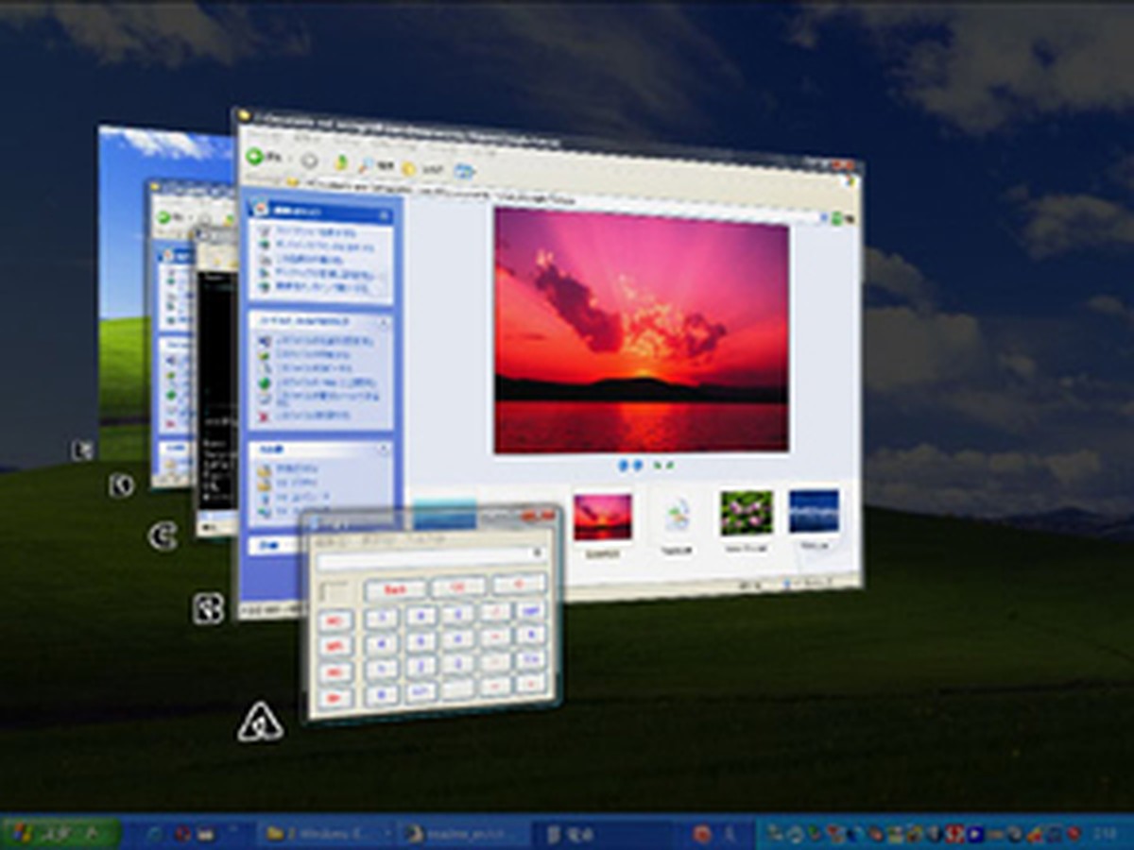
Task: Click the rotate-counterclockwise icon under the sunset image
Action: tap(671, 465)
